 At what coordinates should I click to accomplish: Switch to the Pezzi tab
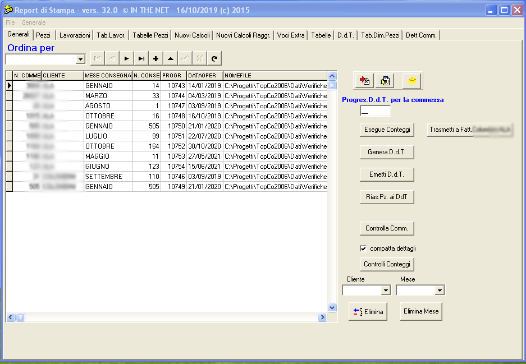pyautogui.click(x=43, y=35)
